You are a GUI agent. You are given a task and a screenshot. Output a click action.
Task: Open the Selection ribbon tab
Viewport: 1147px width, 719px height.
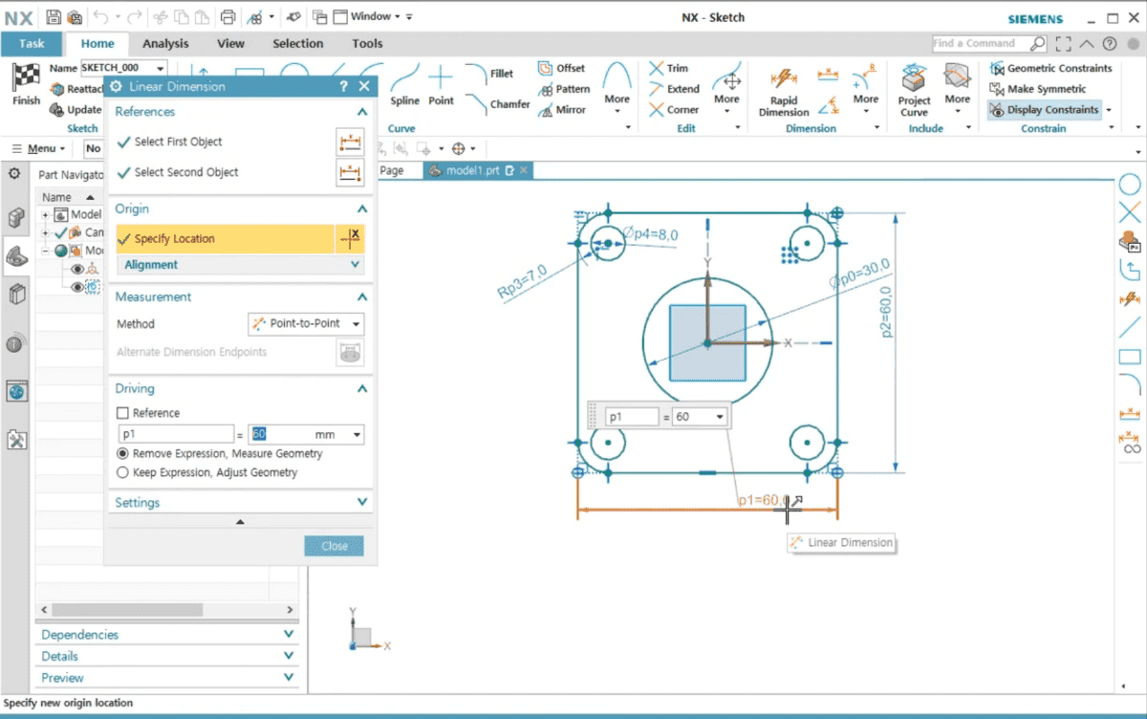click(298, 44)
